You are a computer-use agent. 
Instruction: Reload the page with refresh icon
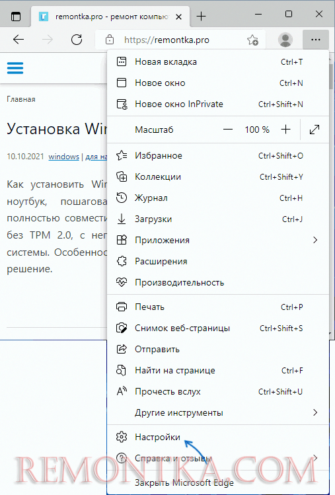77,40
